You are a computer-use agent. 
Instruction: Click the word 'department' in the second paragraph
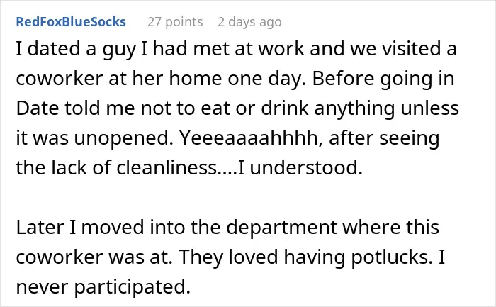(282, 228)
